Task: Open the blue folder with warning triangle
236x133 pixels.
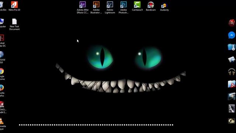Action: [232, 84]
